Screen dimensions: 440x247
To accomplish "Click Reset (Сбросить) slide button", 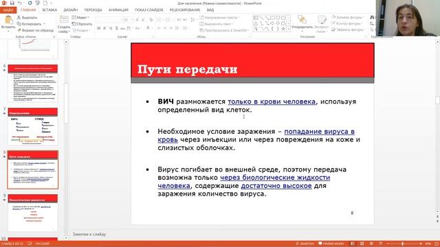I will coord(82,24).
